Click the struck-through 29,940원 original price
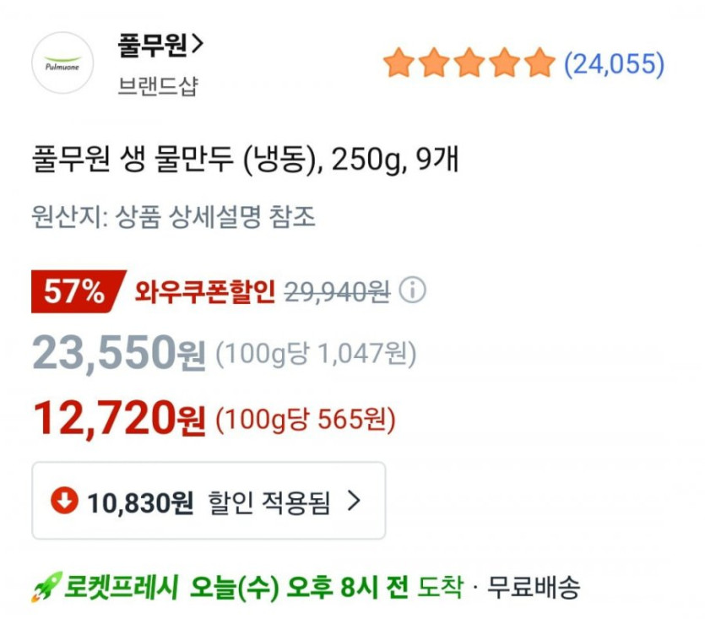 [337, 292]
